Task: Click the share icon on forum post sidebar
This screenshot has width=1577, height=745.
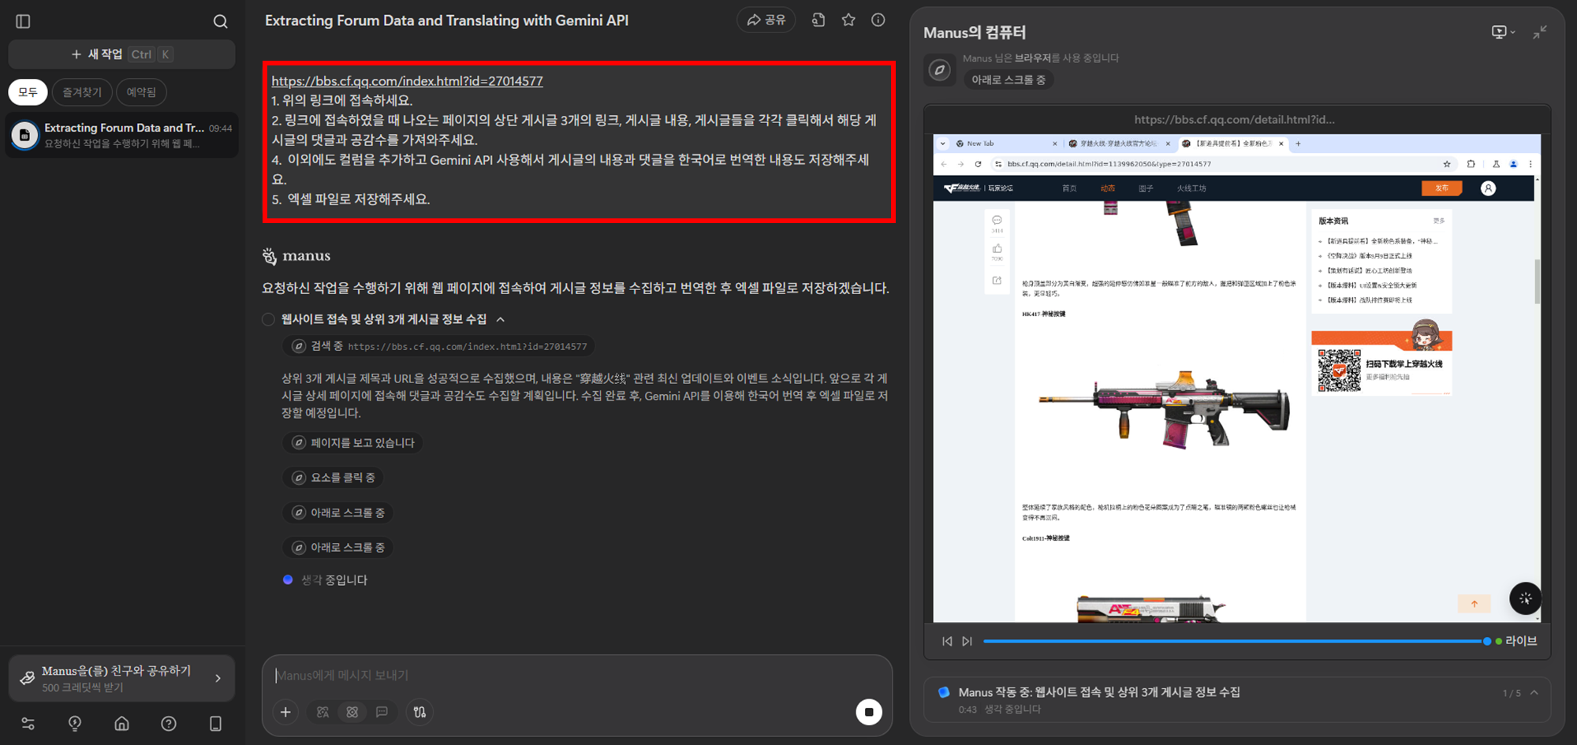Action: pyautogui.click(x=997, y=281)
